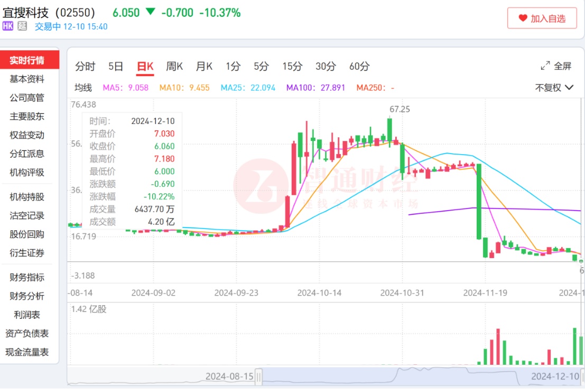Viewport: 585px width, 389px height.
Task: Select the 日K chart tab
Action: [145, 67]
